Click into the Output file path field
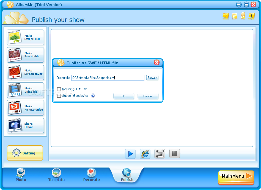The height and width of the screenshot is (190, 261). (108, 78)
